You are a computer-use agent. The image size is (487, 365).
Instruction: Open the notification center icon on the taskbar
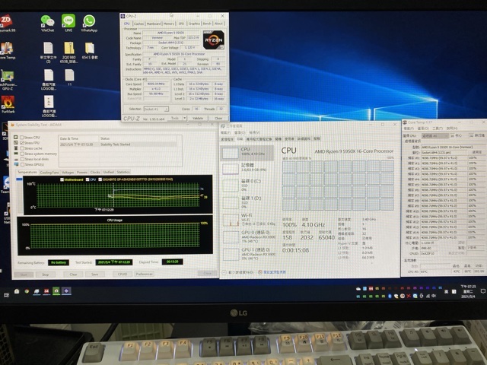coord(482,291)
